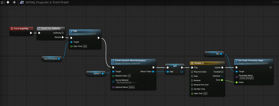The height and width of the screenshot is (106, 279).
Task: Click the green Value input pin
Action: pos(236,82)
